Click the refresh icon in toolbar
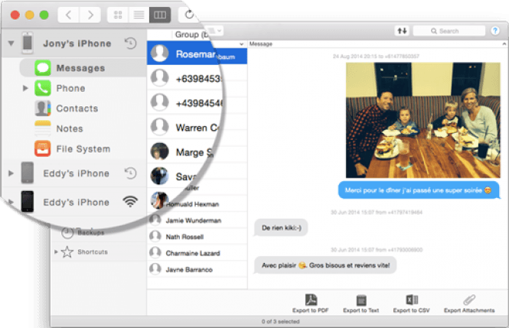Viewport: 509px width, 328px height. (x=189, y=15)
